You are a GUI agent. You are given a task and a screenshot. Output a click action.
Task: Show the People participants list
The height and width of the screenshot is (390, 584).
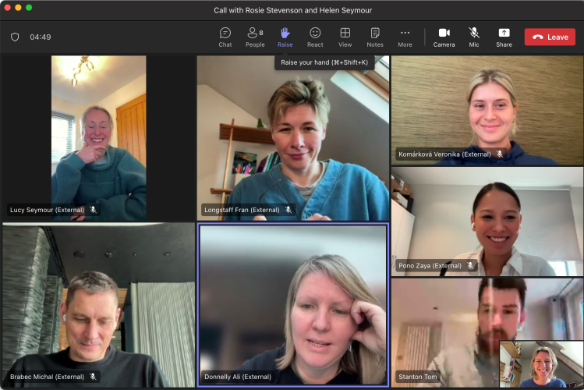(255, 37)
